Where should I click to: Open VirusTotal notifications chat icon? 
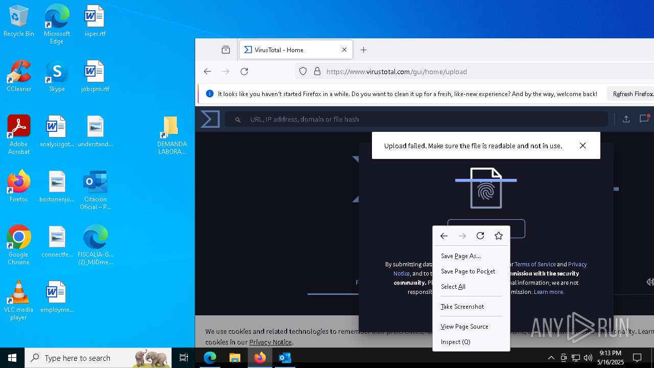coord(644,119)
